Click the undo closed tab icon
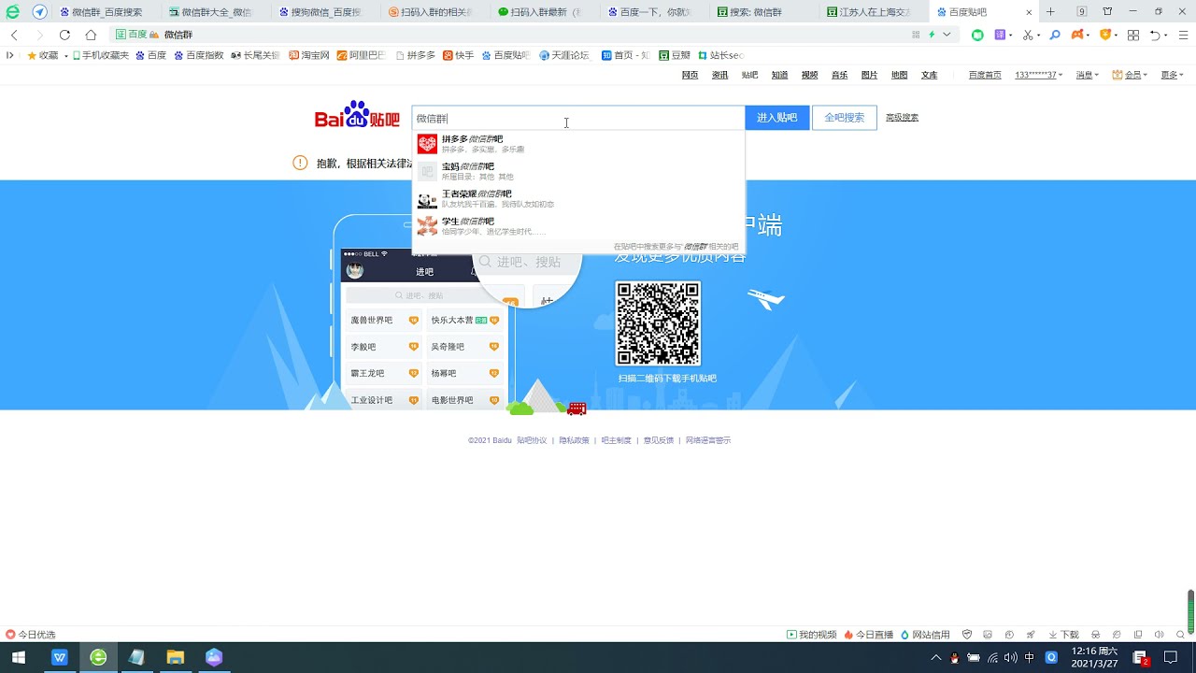The image size is (1196, 673). pos(1156,35)
